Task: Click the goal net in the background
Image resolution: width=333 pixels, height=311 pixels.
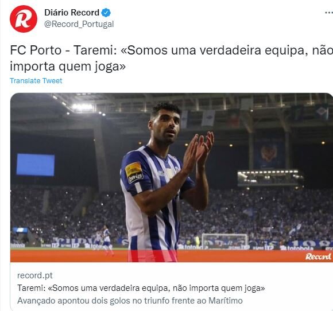Action: (224, 241)
